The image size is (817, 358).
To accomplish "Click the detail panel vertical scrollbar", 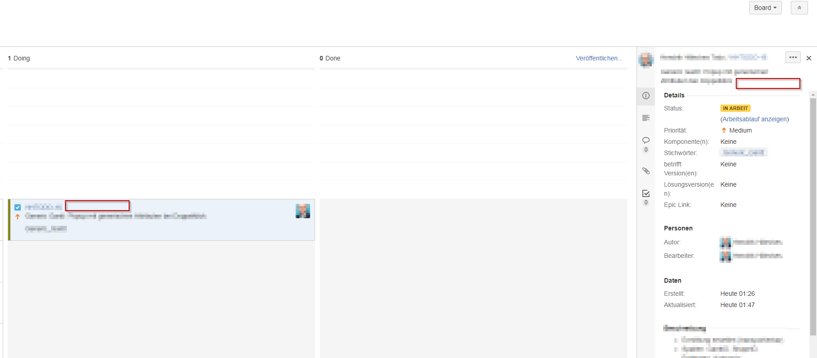I will point(813,216).
